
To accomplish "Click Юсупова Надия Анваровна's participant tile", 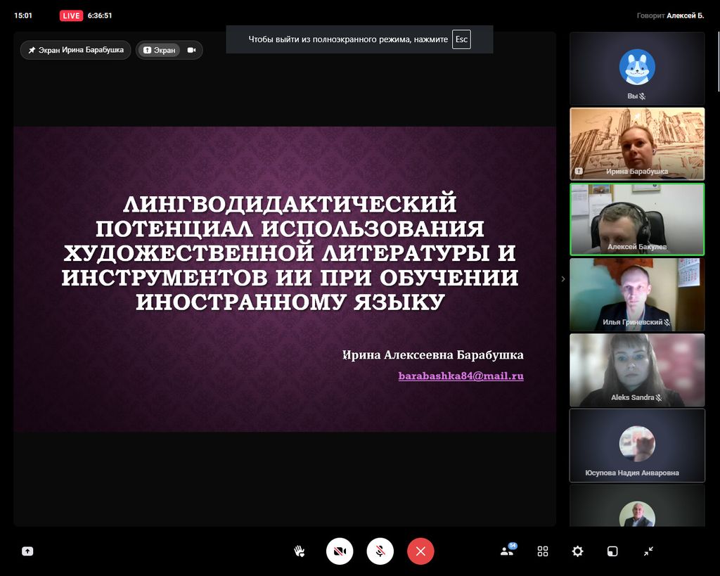I will 637,445.
